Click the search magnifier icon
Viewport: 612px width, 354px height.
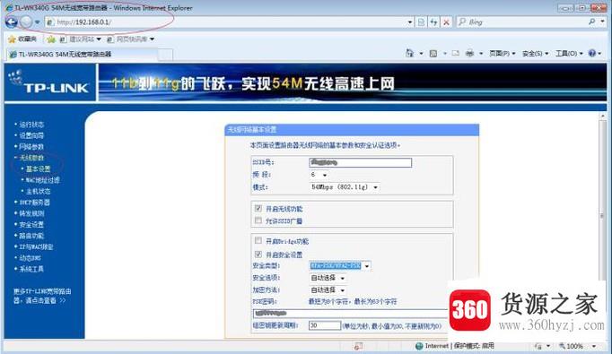point(592,22)
